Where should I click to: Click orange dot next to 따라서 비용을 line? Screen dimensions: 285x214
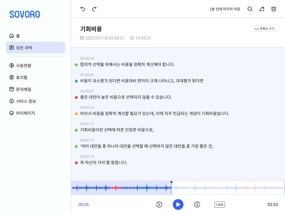click(76, 114)
